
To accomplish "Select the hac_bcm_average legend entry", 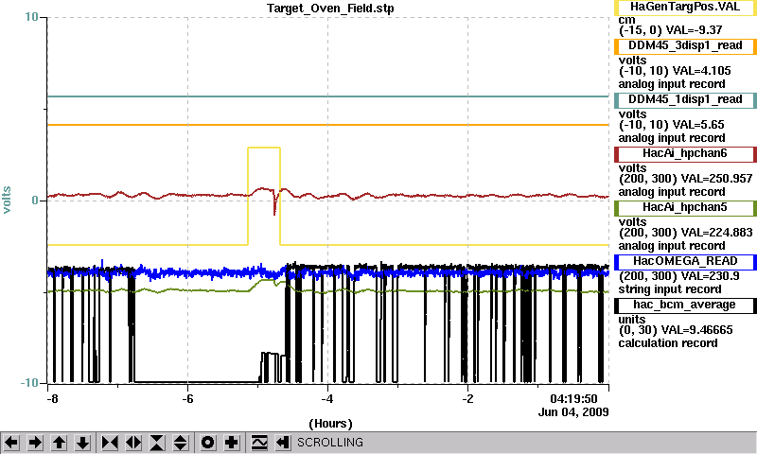I will click(x=685, y=306).
